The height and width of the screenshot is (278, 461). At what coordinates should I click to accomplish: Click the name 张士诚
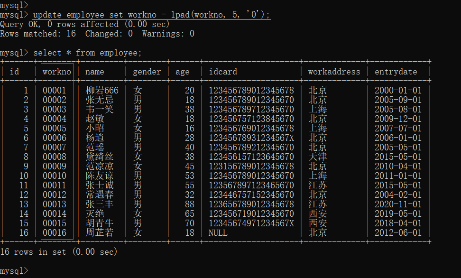pos(100,185)
